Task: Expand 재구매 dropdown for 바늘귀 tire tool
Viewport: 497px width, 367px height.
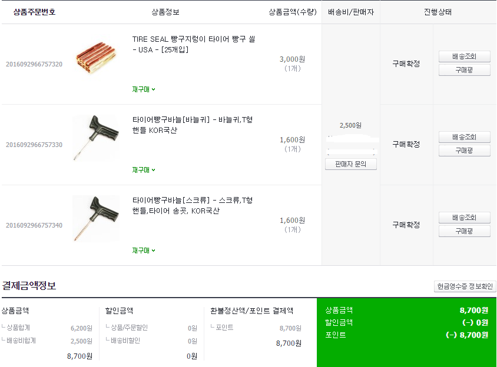Action: 144,170
